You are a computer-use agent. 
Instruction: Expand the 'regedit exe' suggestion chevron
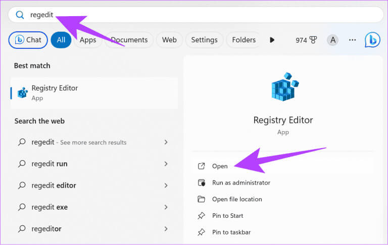(x=166, y=207)
